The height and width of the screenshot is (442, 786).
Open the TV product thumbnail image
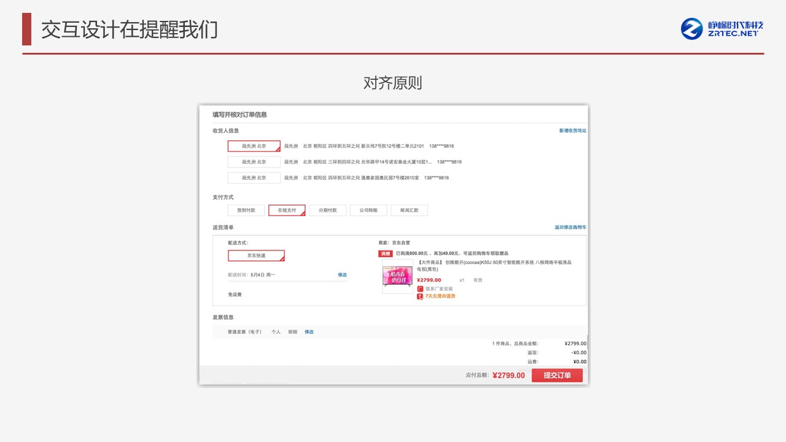(x=397, y=276)
